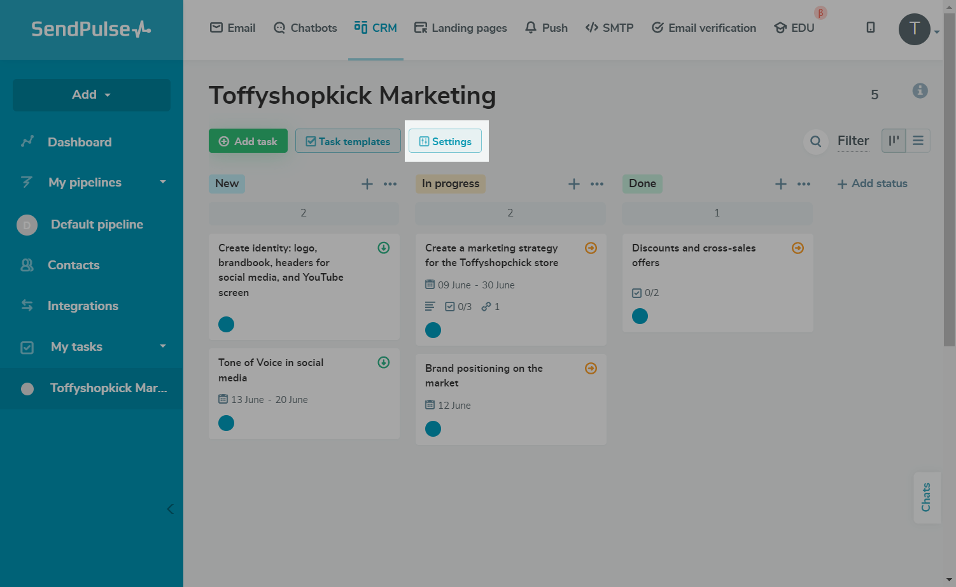This screenshot has width=956, height=587.
Task: Click the mobile device icon in header
Action: 871,27
